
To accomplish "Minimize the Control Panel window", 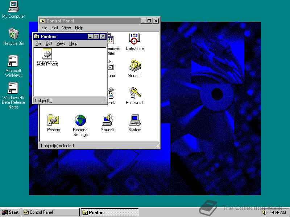I will coord(143,21).
